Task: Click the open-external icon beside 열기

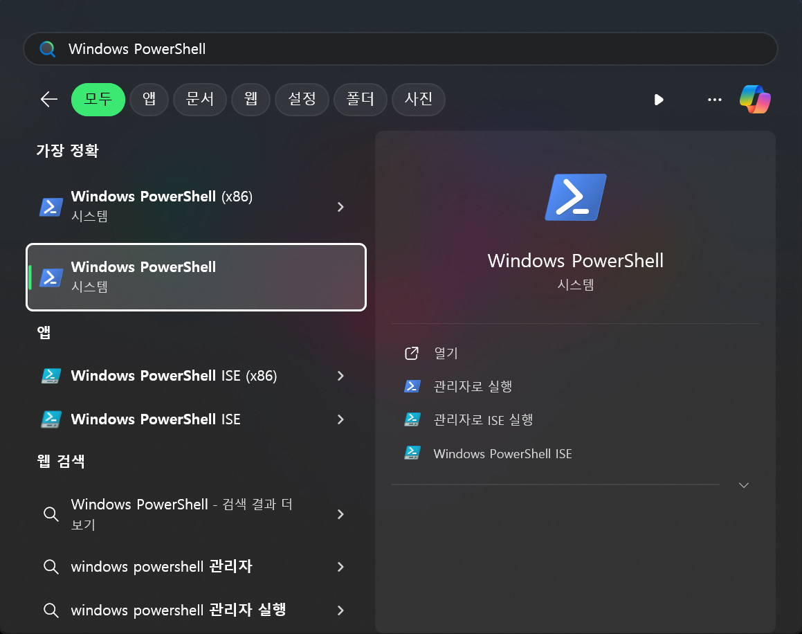Action: pyautogui.click(x=412, y=353)
